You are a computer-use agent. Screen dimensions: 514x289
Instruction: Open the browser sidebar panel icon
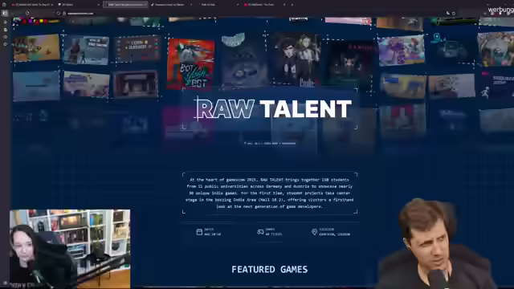pyautogui.click(x=5, y=13)
